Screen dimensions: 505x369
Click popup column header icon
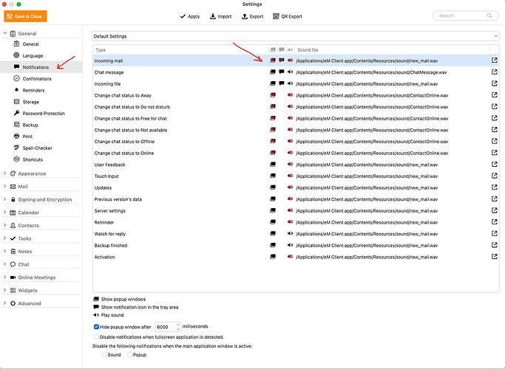273,50
